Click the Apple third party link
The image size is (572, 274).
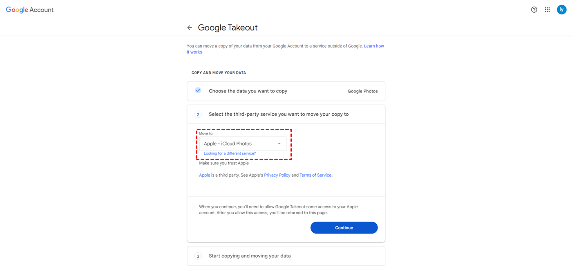[204, 175]
